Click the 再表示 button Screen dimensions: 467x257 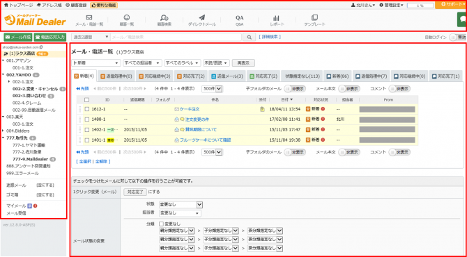coord(243,63)
